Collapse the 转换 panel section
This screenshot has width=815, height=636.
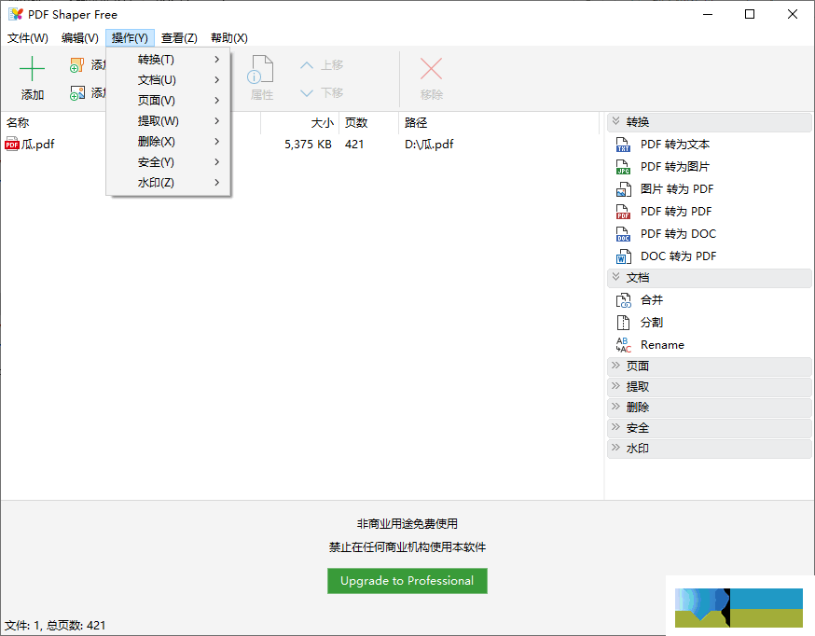click(709, 122)
